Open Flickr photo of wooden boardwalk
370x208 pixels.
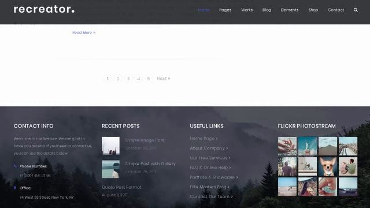coord(348,146)
